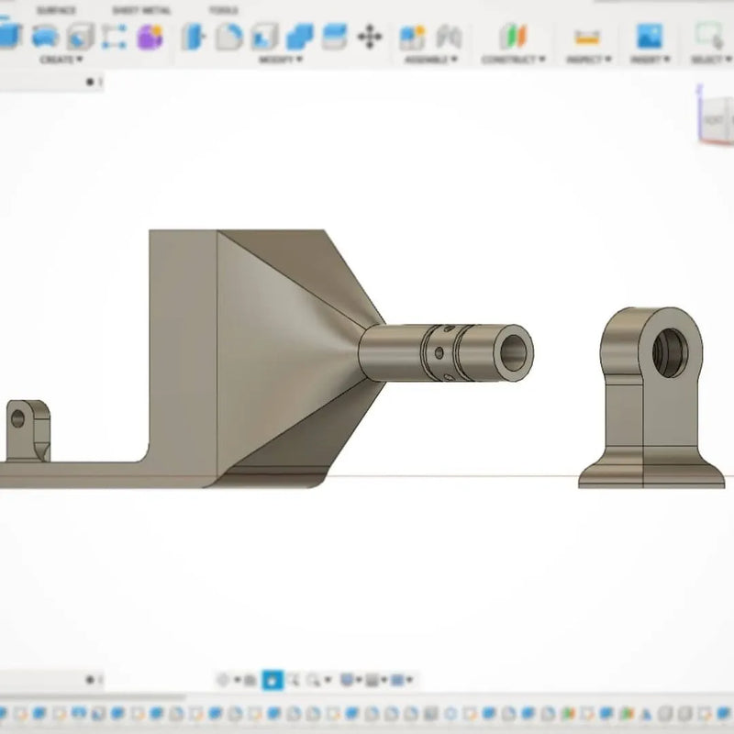Open the Measure tool under Inspect

click(586, 37)
